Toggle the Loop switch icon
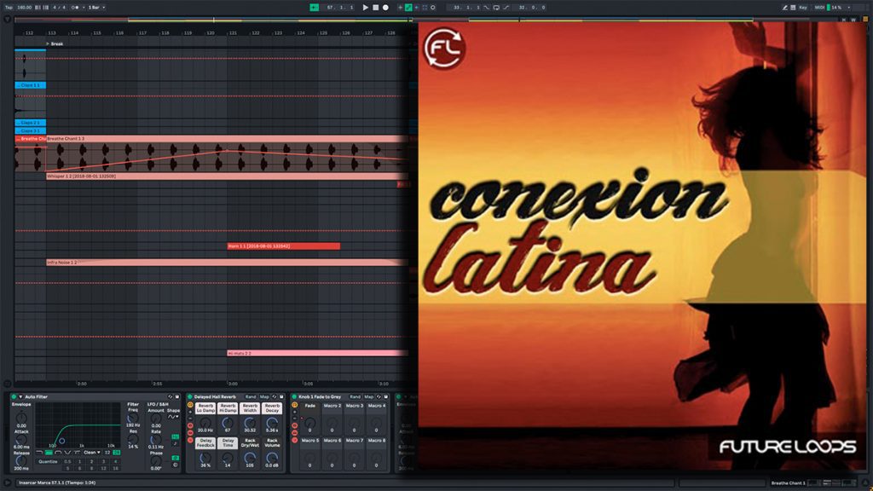This screenshot has height=491, width=873. pyautogui.click(x=496, y=8)
